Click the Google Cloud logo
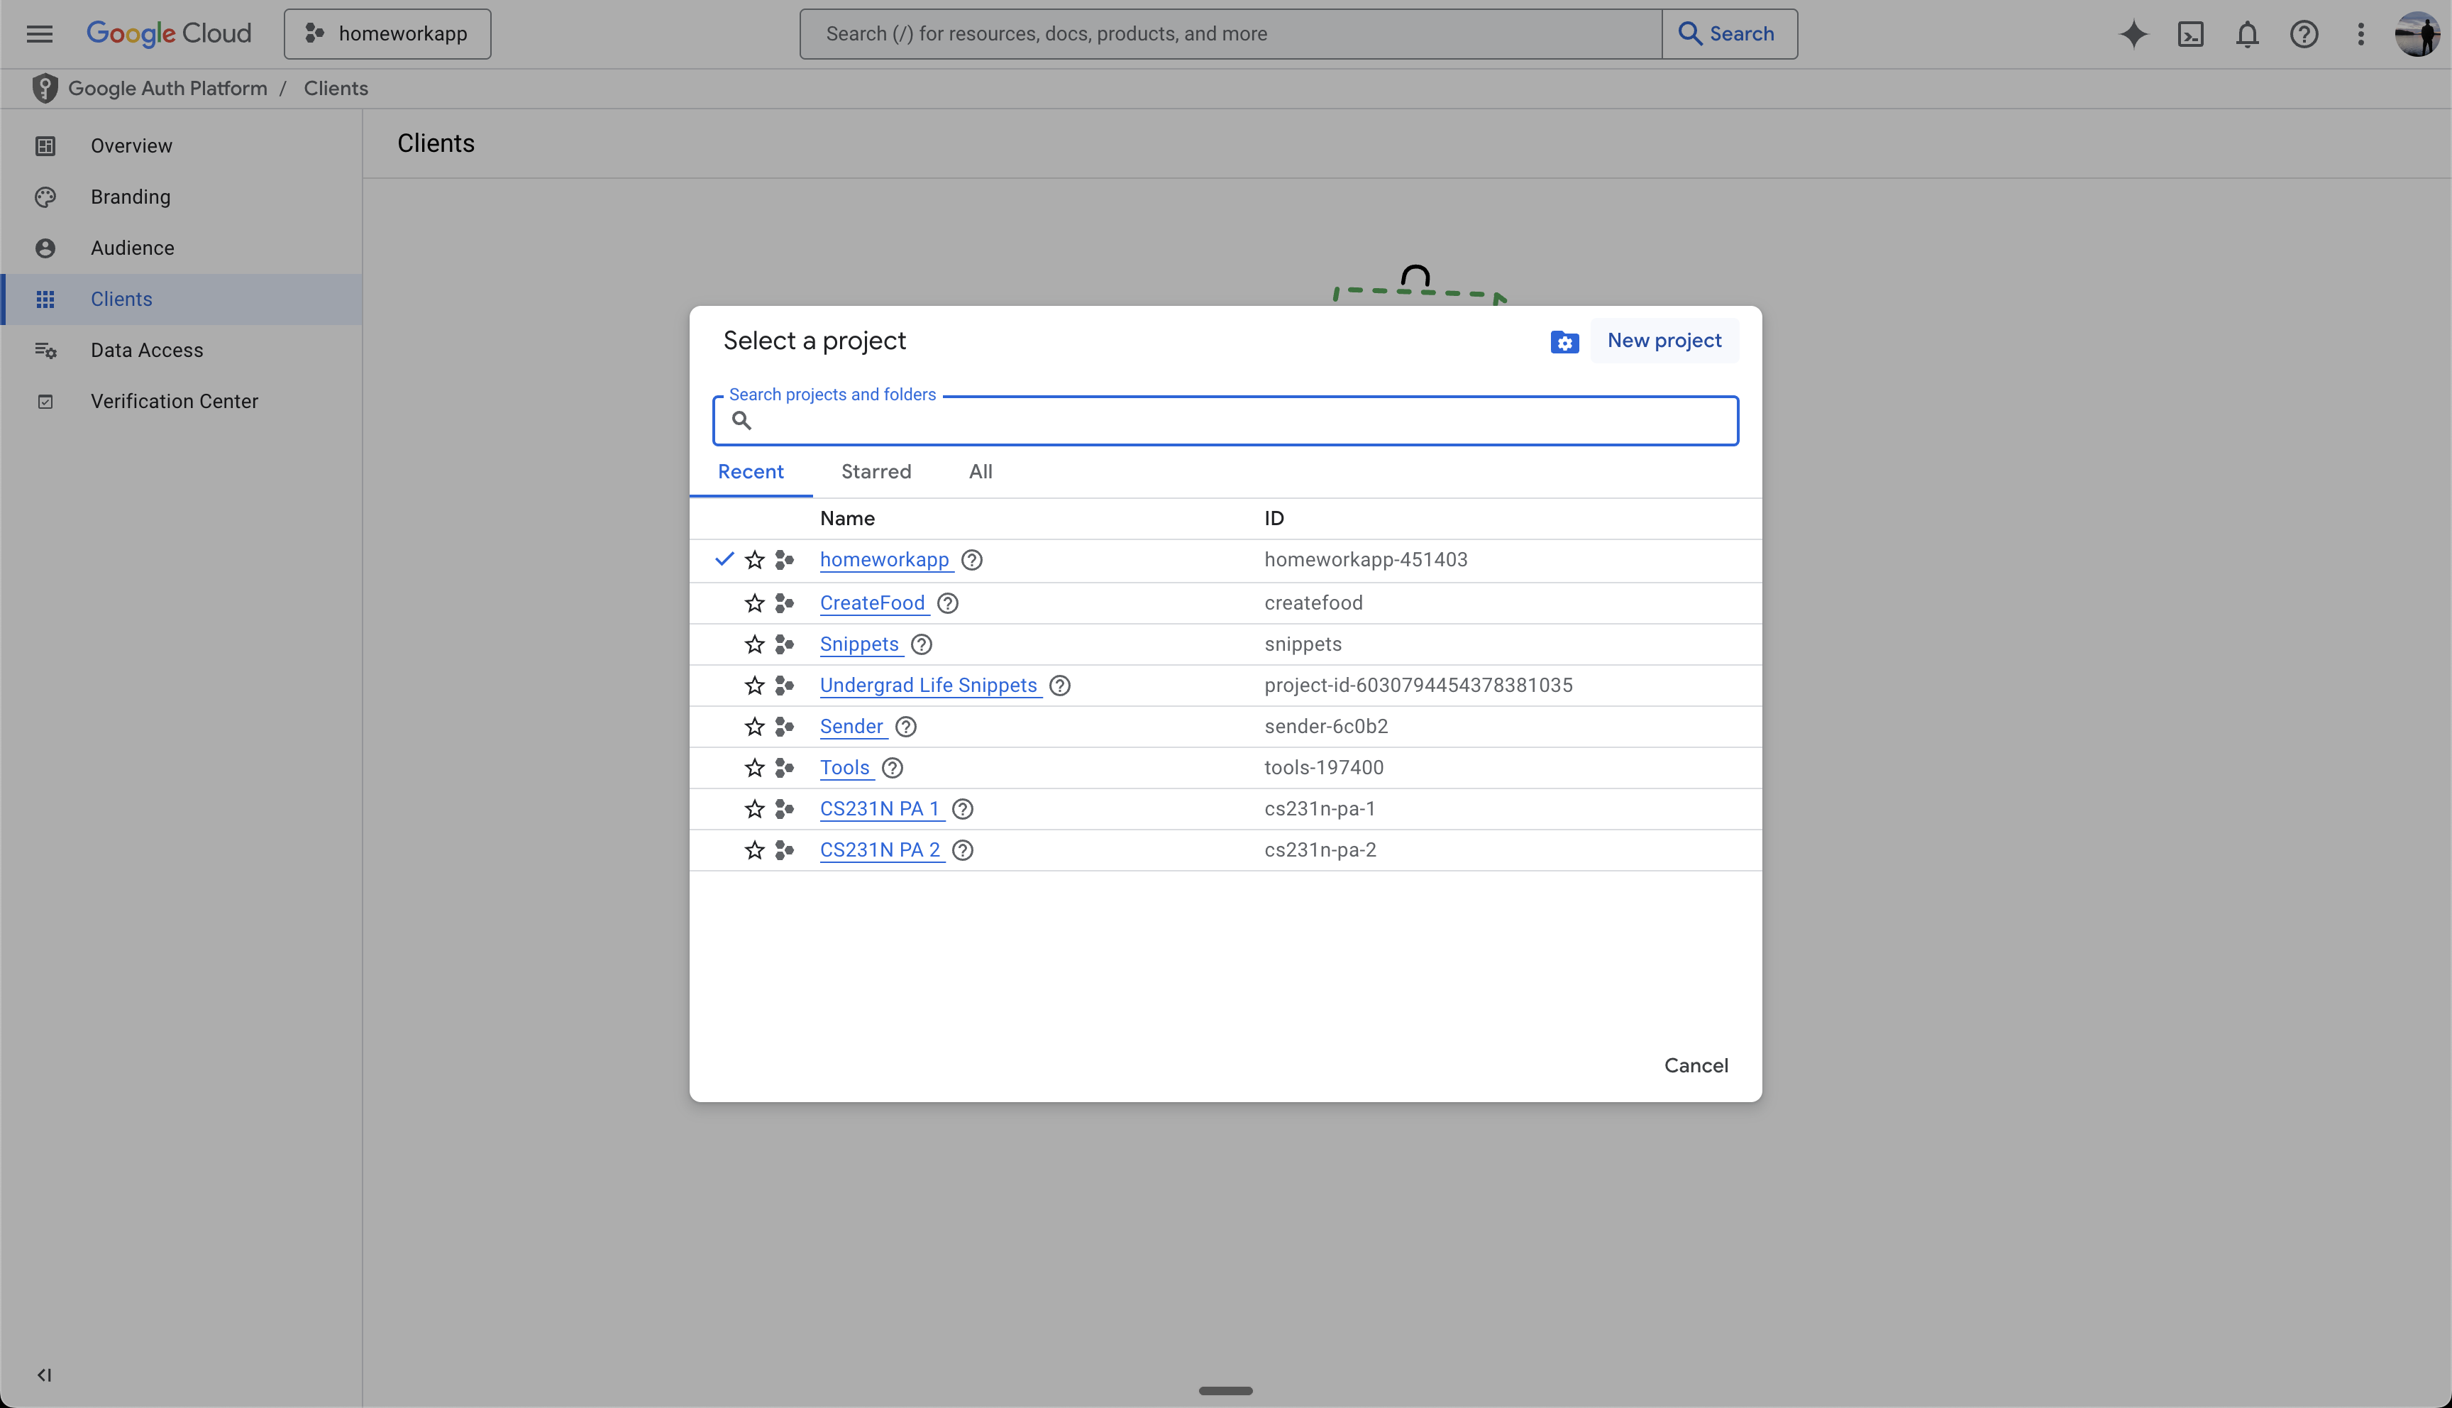 click(x=169, y=34)
